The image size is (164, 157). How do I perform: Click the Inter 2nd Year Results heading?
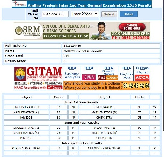(82, 122)
